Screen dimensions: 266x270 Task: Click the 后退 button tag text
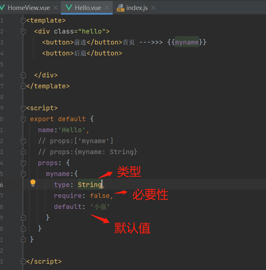tap(80, 53)
